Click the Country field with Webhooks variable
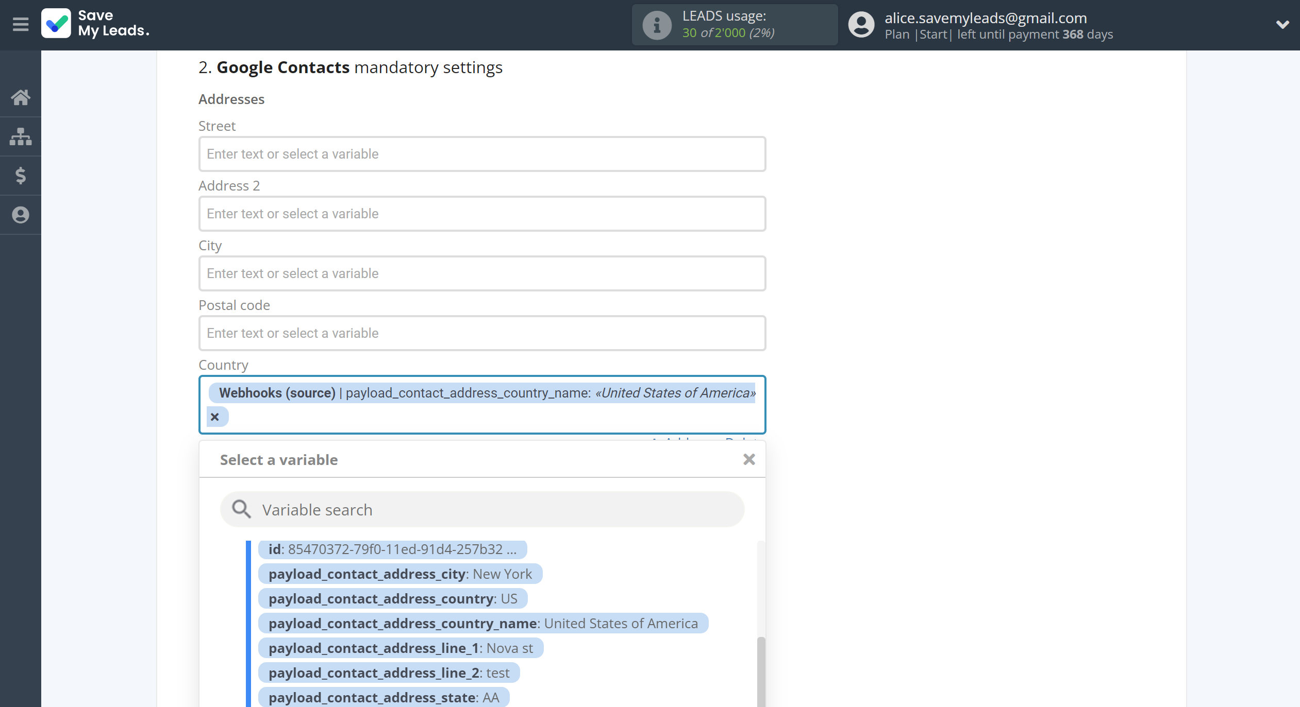 click(x=482, y=405)
